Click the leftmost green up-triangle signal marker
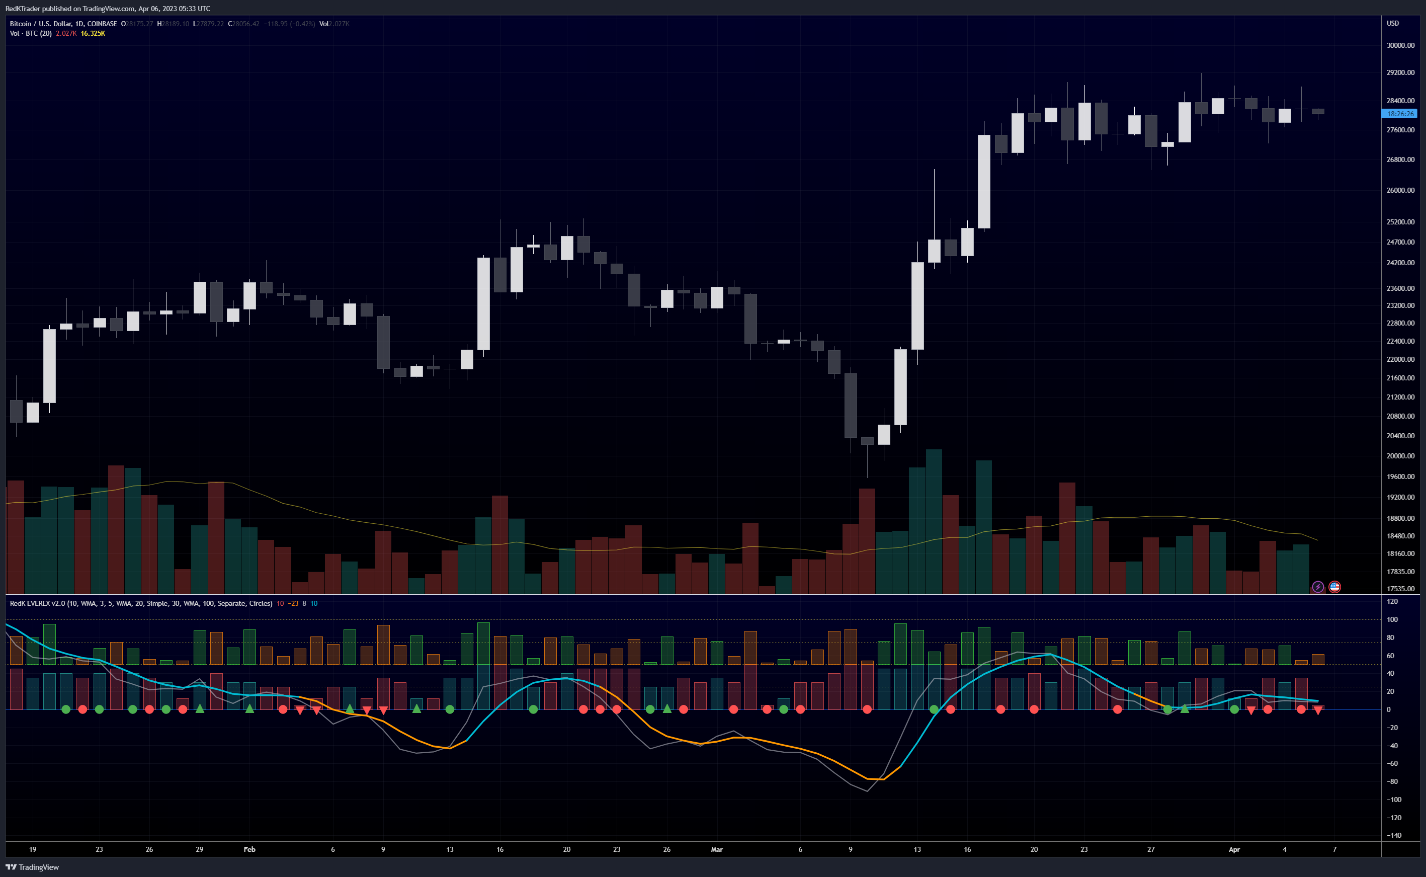 coord(199,708)
